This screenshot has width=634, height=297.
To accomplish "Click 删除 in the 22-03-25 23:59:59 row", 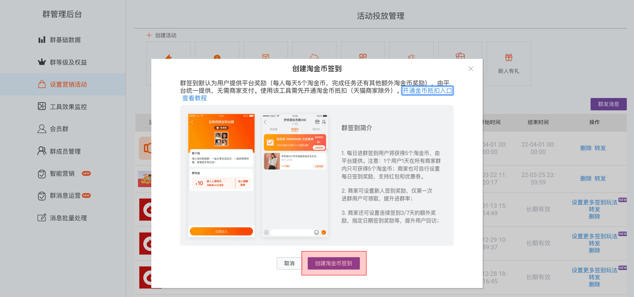I will click(586, 179).
